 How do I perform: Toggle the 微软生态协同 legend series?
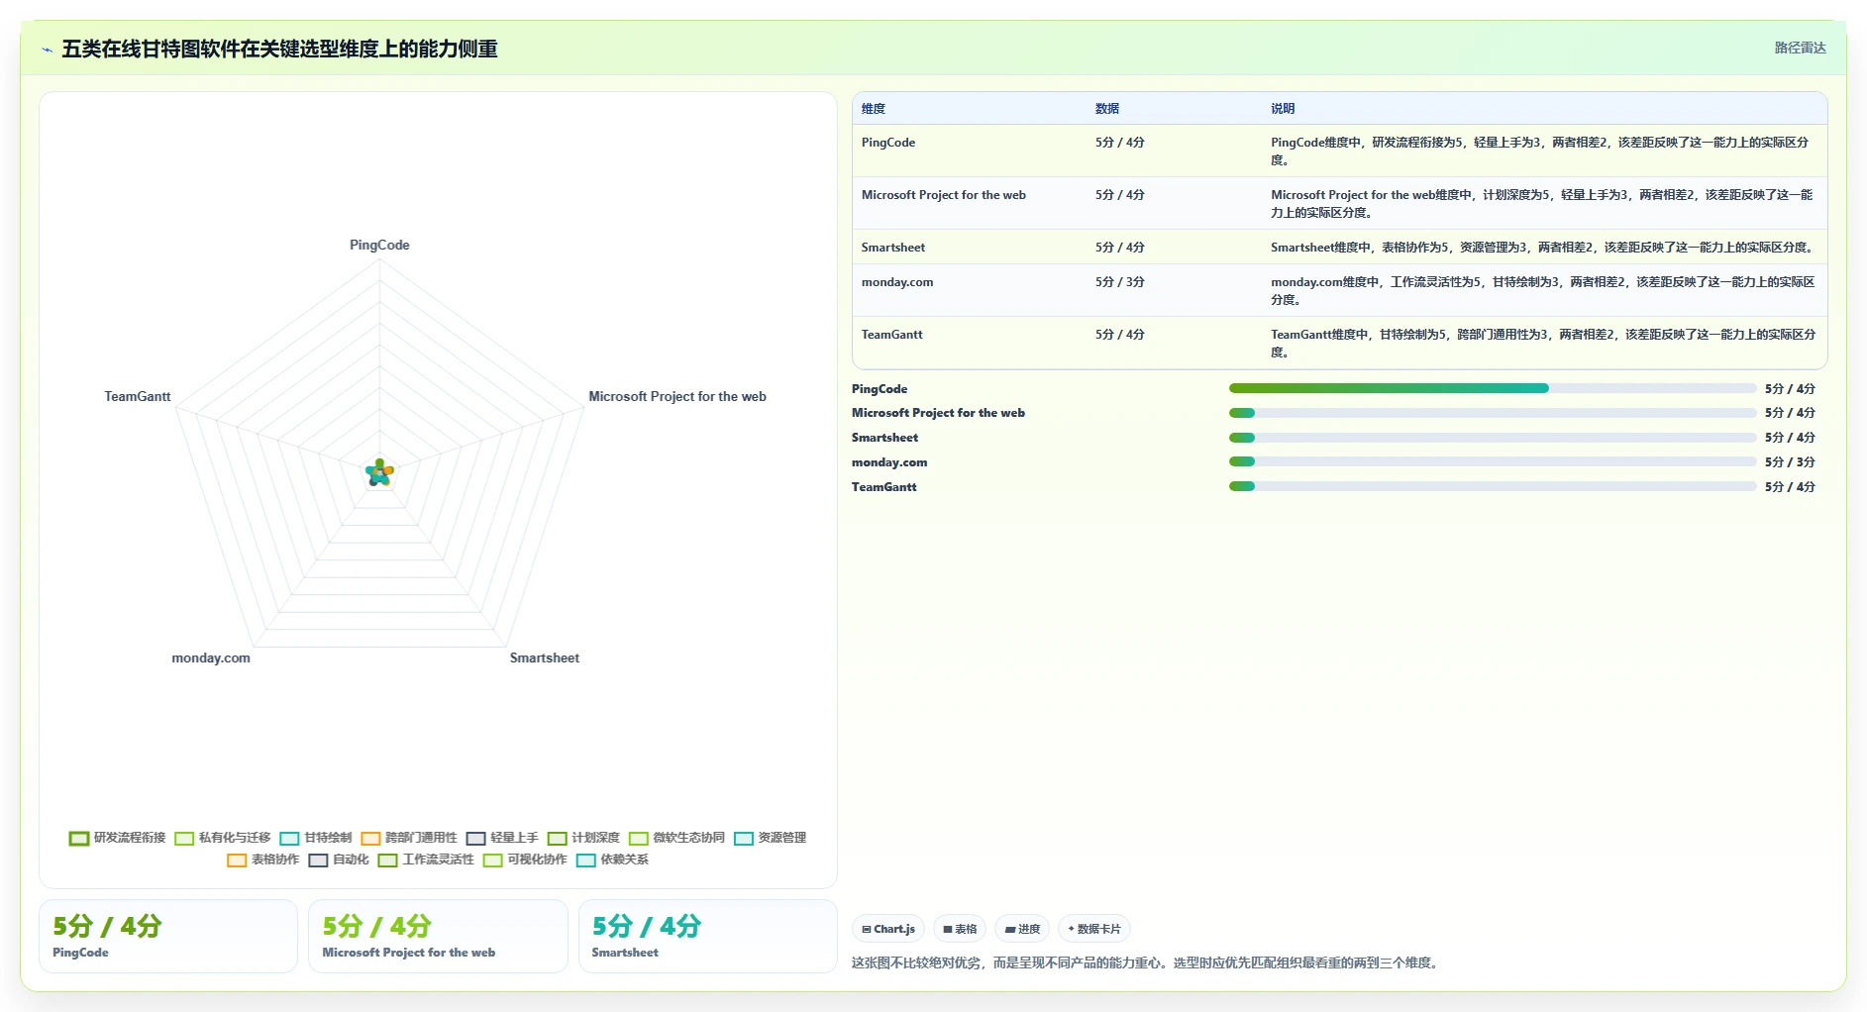pyautogui.click(x=676, y=838)
